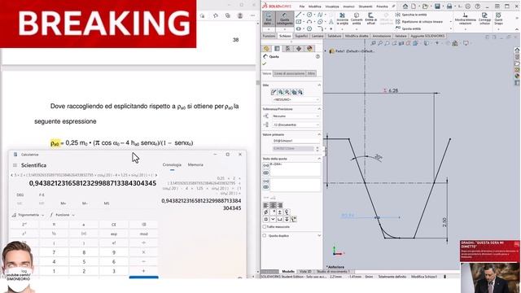Click the primary value stepper arrows
This screenshot has width=521, height=293.
pos(317,149)
